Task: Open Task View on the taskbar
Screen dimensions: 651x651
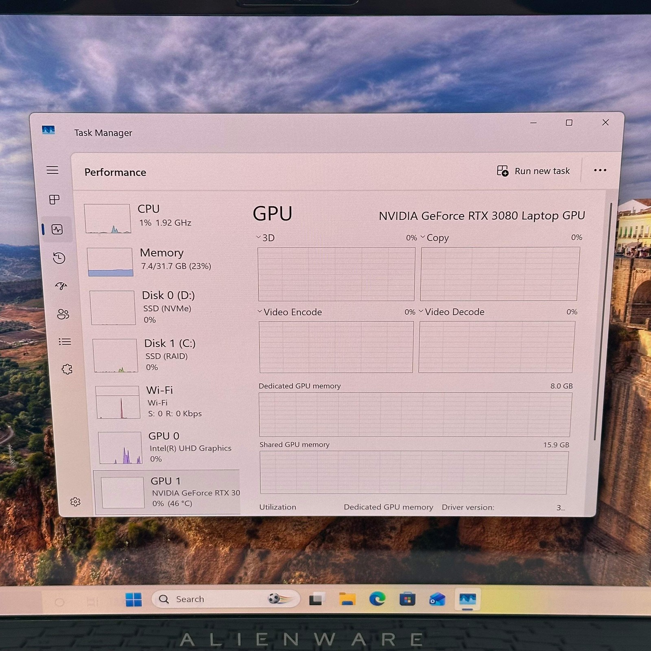Action: pyautogui.click(x=317, y=599)
